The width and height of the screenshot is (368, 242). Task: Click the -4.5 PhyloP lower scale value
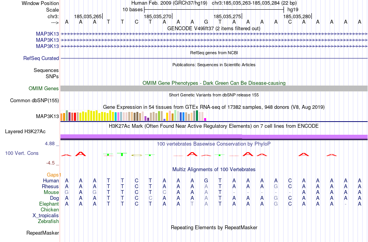coord(50,163)
